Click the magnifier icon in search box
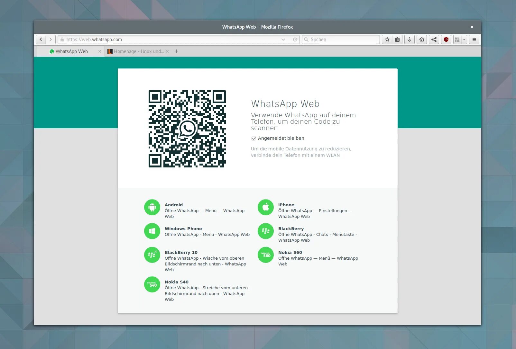This screenshot has height=349, width=516. (x=306, y=40)
